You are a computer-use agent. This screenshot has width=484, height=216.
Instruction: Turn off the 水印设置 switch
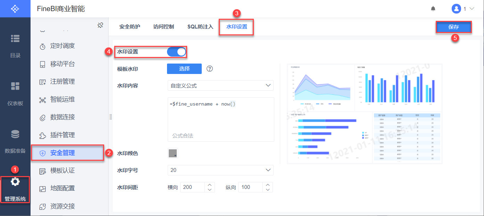point(176,52)
